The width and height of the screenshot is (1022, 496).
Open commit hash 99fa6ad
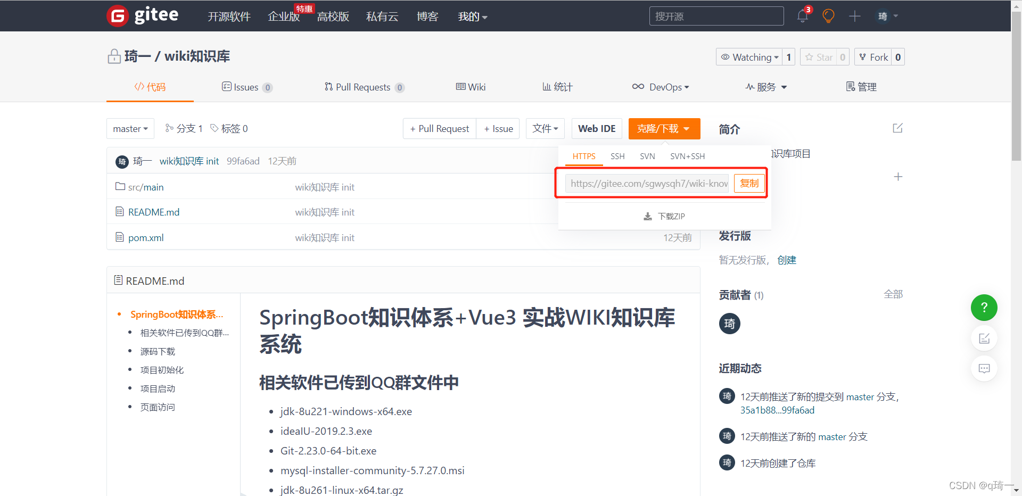(x=243, y=161)
